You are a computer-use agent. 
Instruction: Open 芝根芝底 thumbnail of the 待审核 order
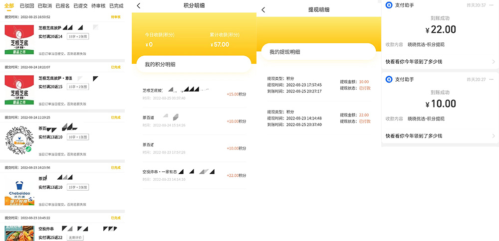point(19,40)
